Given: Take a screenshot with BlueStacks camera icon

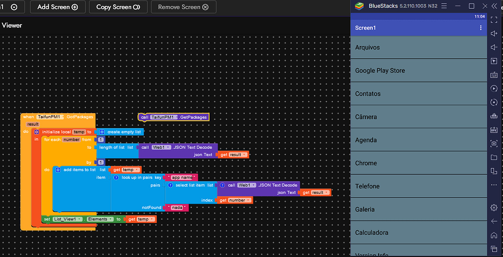Looking at the screenshot, I should coord(494,143).
